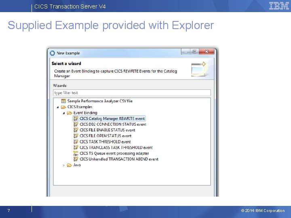The image size is (291, 218).
Task: Click the Event Binding folder icon
Action: pyautogui.click(x=70, y=113)
